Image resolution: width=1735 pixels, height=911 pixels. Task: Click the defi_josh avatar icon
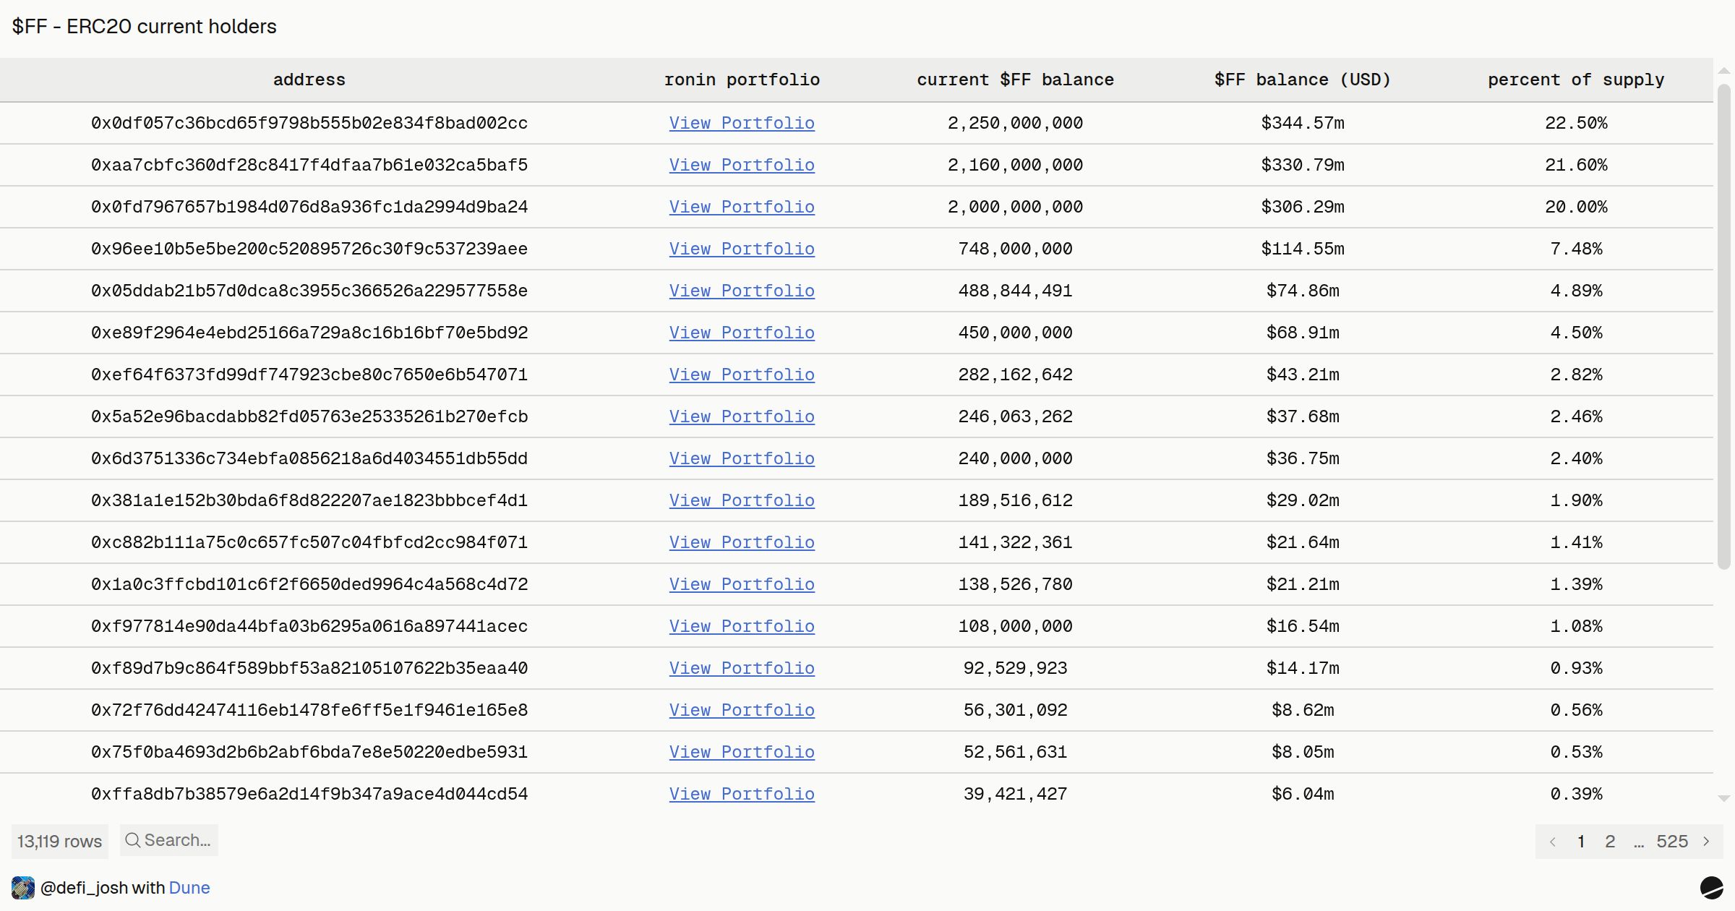23,888
